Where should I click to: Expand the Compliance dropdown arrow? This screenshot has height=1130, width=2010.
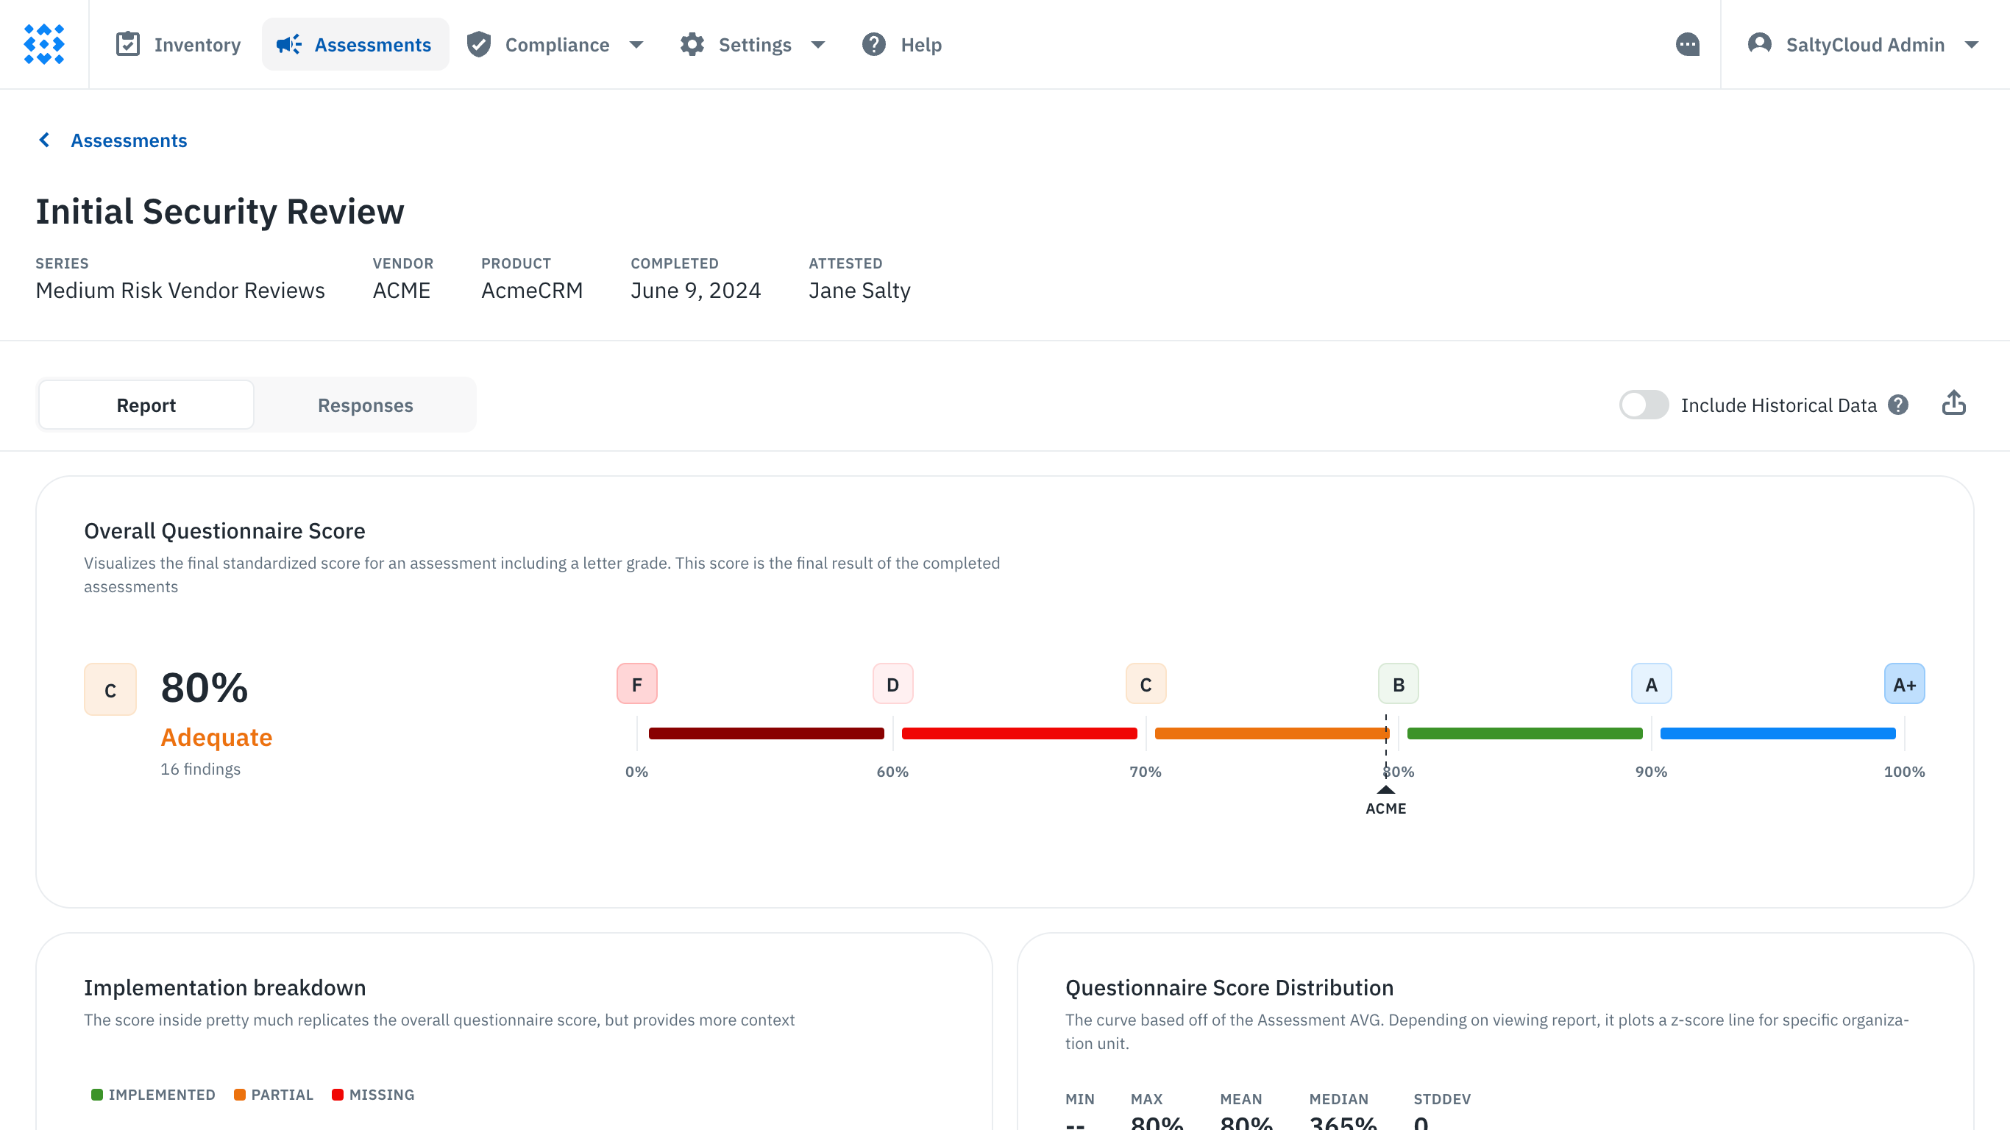pyautogui.click(x=636, y=44)
